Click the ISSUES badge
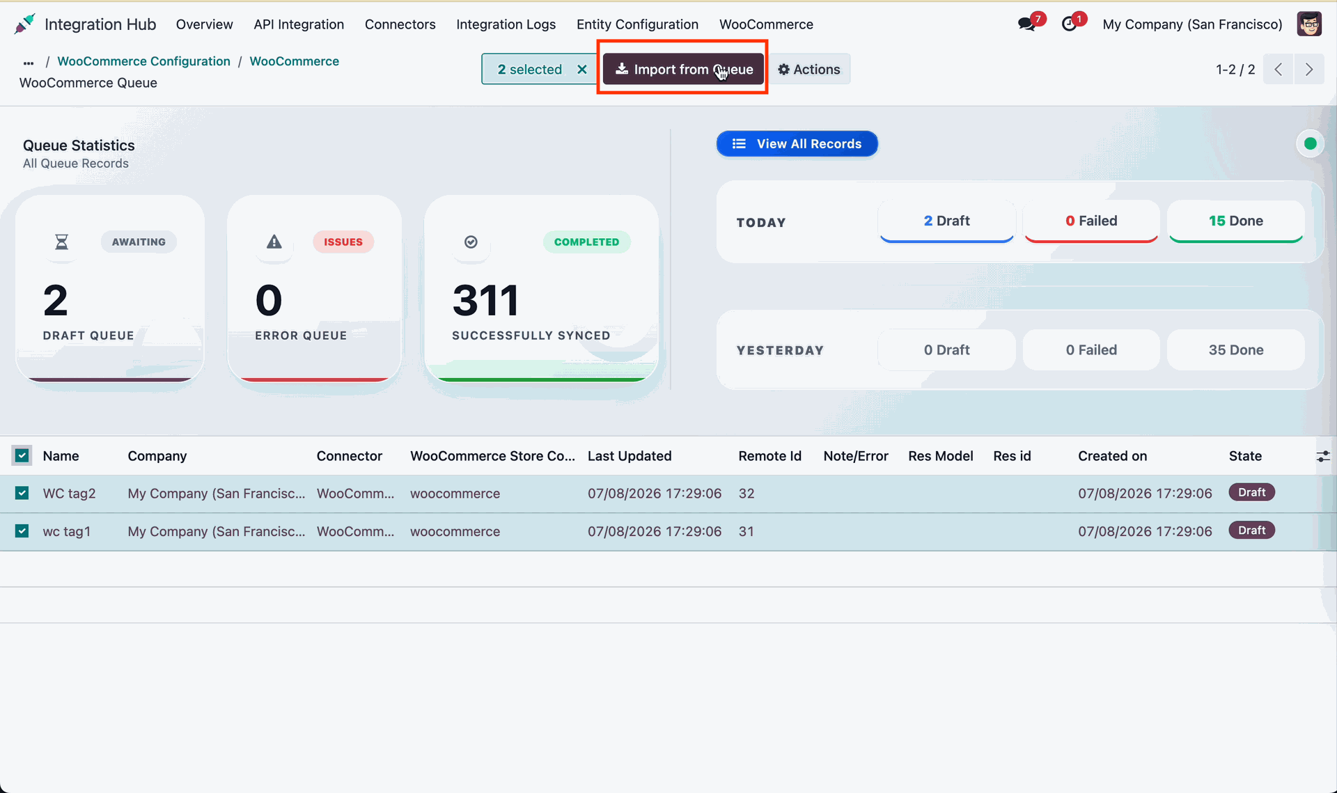Screen dimensions: 1337x793 point(343,242)
